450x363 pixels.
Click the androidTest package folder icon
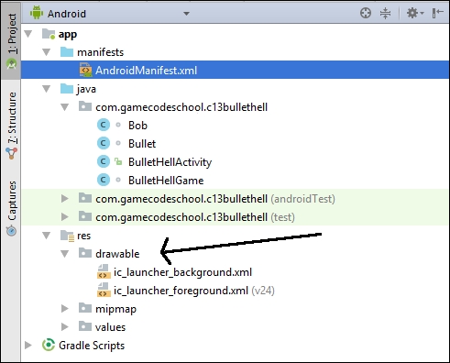85,198
